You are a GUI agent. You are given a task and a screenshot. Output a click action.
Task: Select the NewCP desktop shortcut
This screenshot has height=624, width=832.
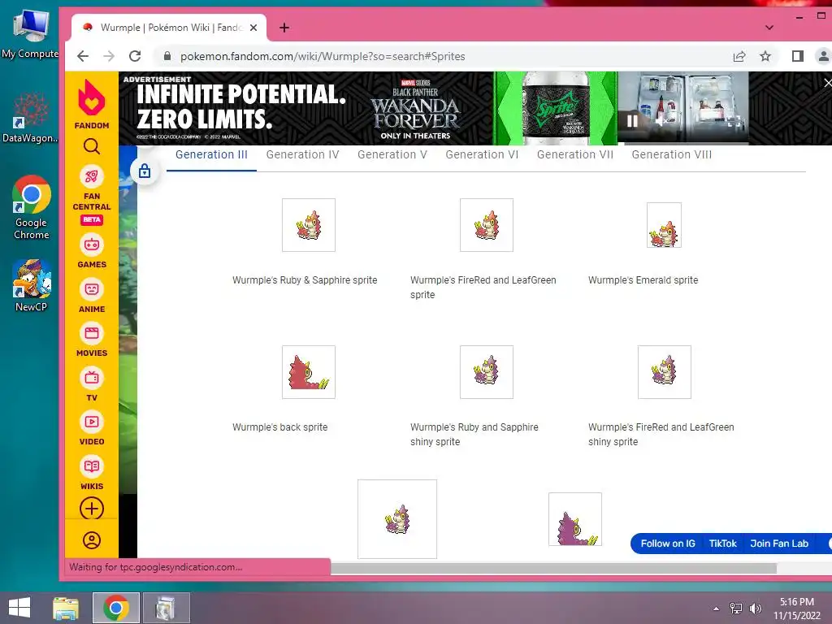click(31, 285)
